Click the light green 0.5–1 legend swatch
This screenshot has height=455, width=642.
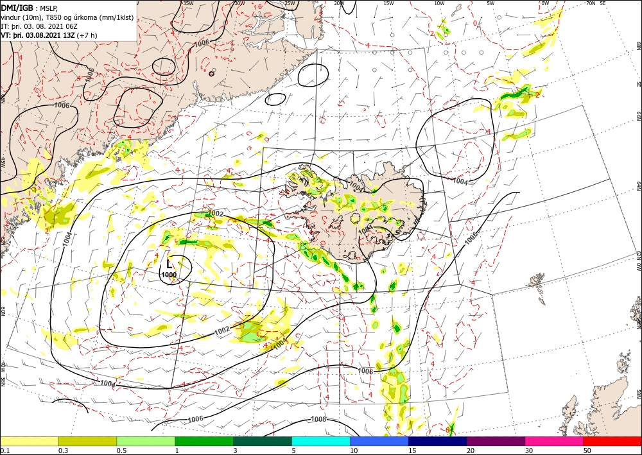[x=146, y=441]
